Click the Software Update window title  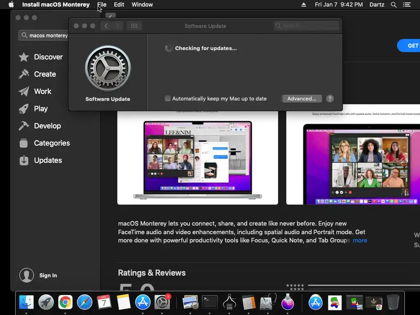pyautogui.click(x=205, y=26)
